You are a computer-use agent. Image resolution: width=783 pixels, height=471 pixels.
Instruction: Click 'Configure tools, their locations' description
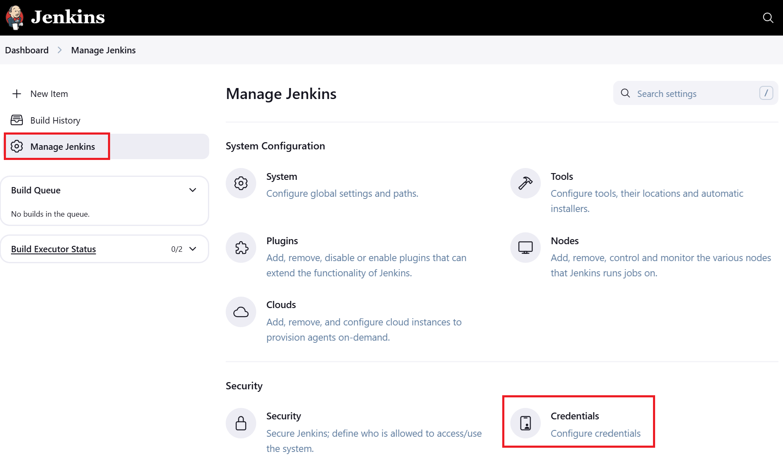(647, 201)
